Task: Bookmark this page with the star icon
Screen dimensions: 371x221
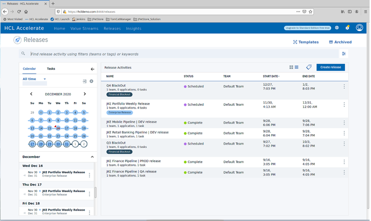Action: click(310, 11)
